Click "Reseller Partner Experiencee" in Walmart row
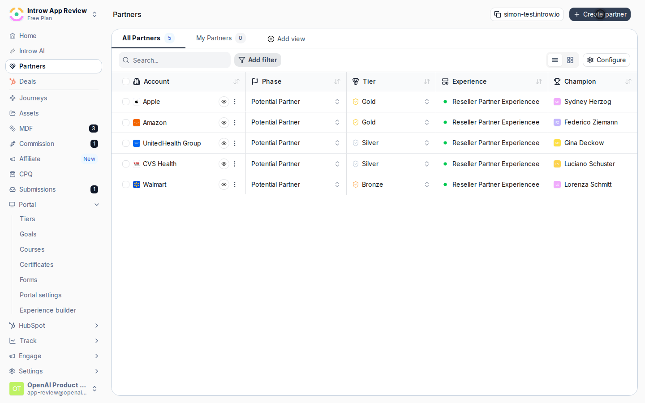645x403 pixels. (496, 184)
